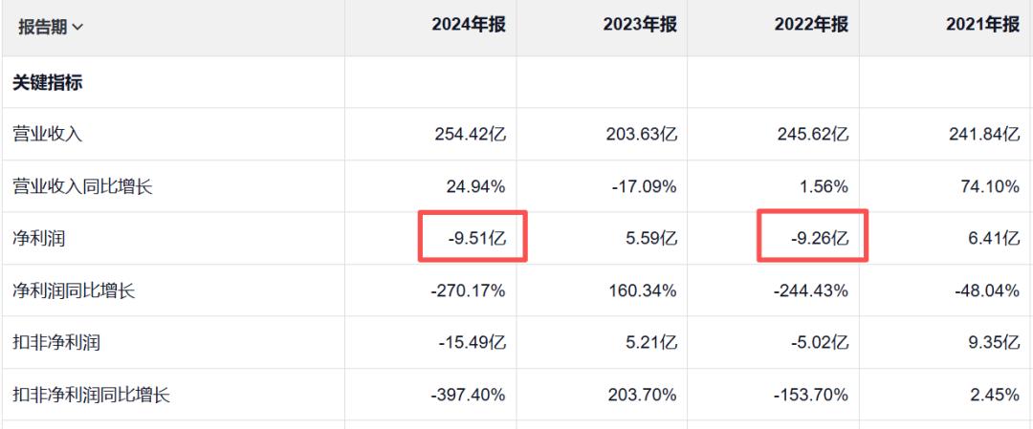Select the -15.49亿 cell

472,342
